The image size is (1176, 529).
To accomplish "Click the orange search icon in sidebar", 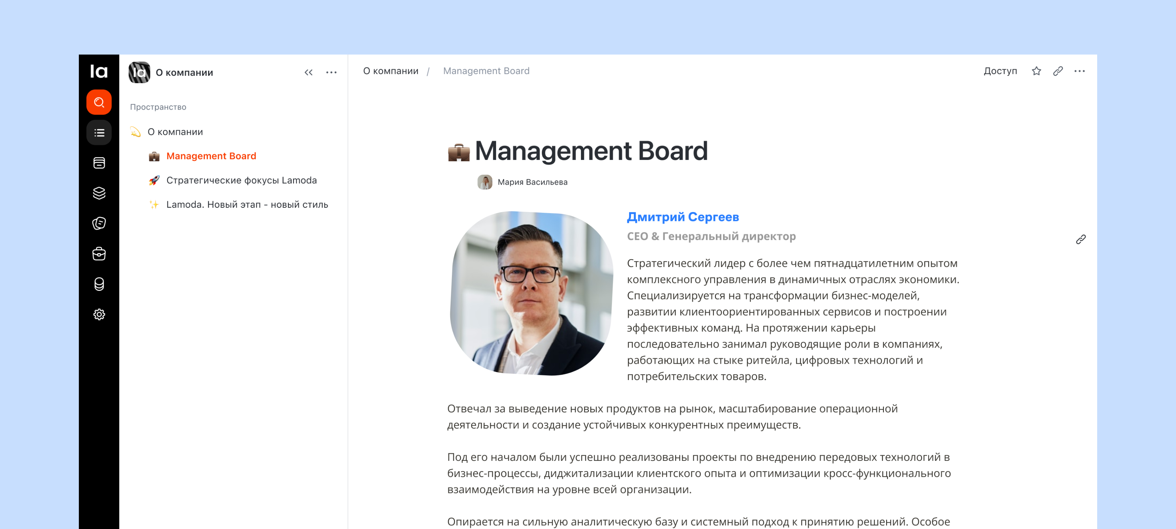I will click(x=99, y=102).
